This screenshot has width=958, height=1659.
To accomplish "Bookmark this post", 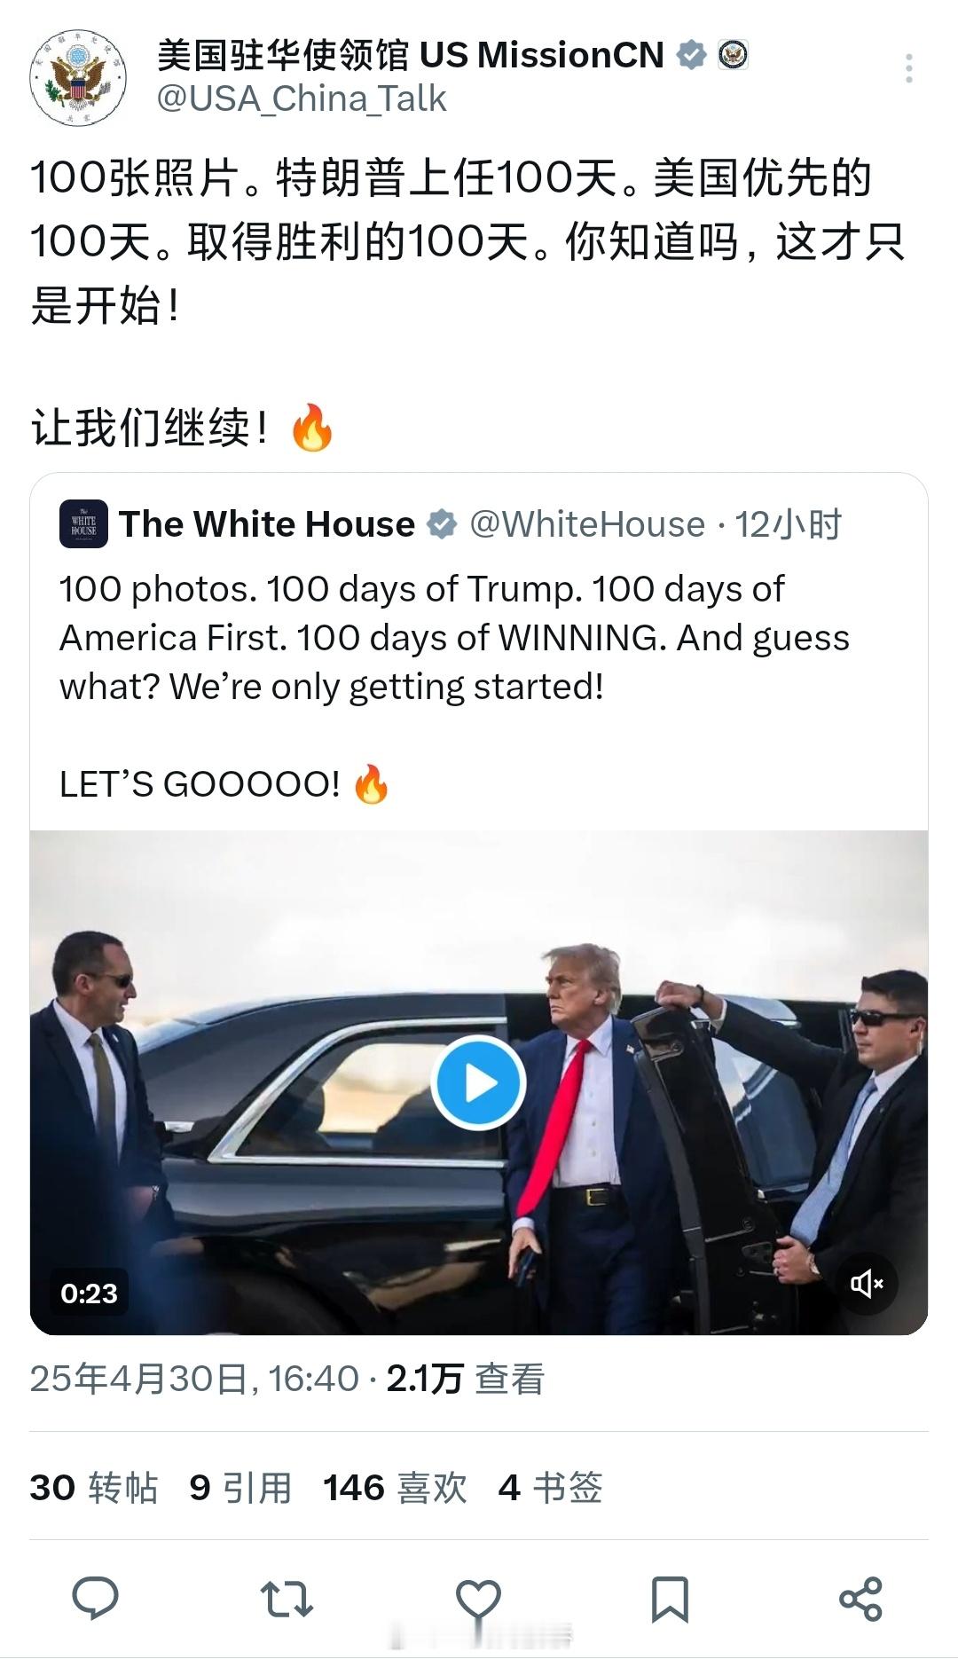I will coord(670,1599).
